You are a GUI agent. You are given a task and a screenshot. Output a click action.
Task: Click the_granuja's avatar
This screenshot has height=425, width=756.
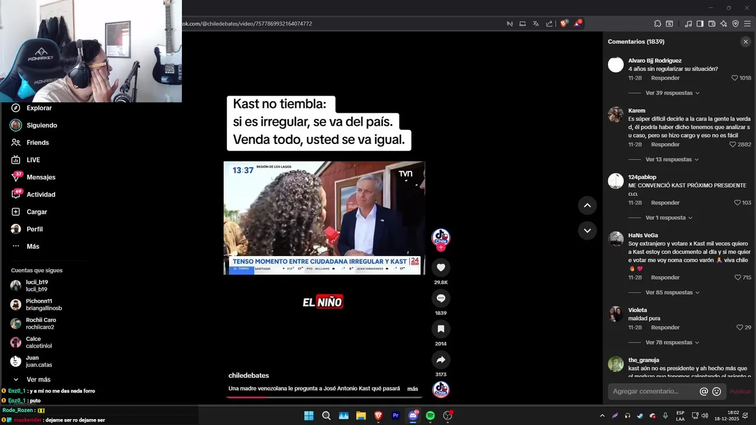[x=616, y=364]
